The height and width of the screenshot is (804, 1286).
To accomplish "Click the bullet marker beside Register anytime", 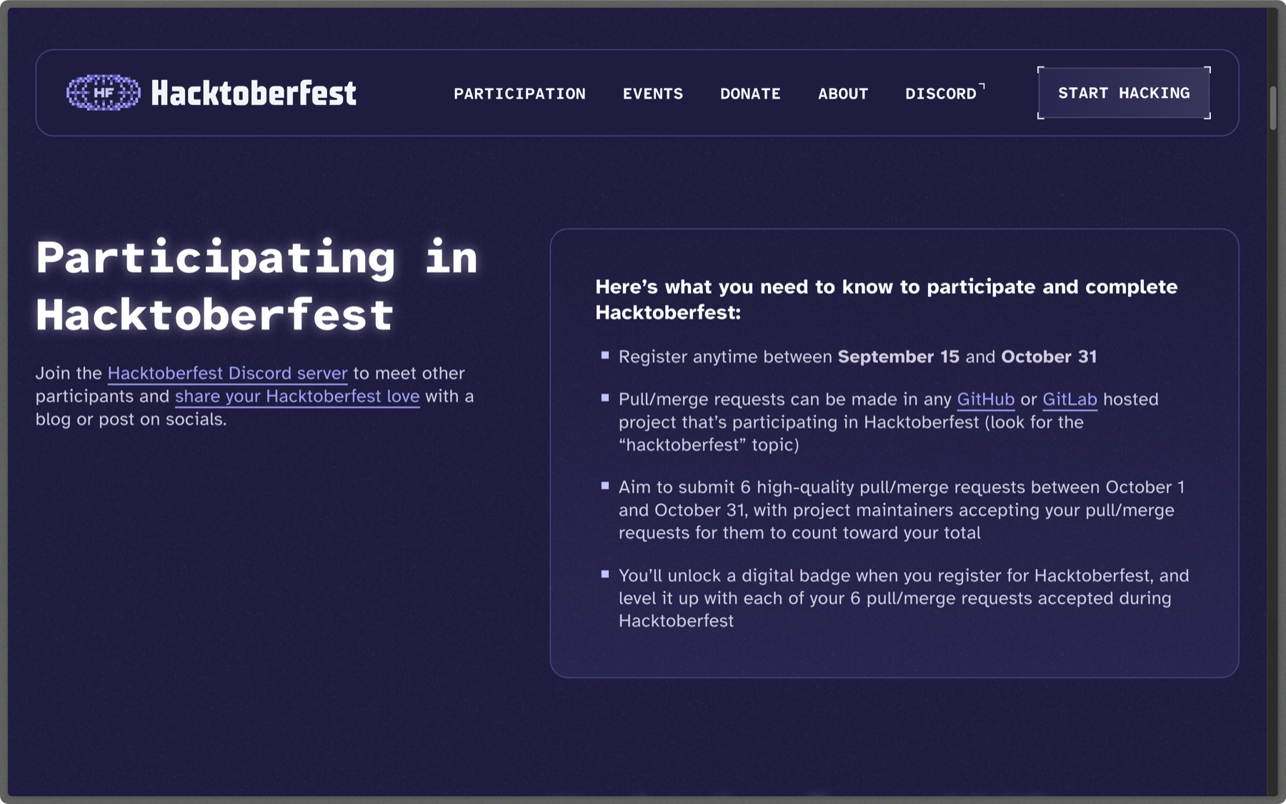I will pyautogui.click(x=605, y=355).
